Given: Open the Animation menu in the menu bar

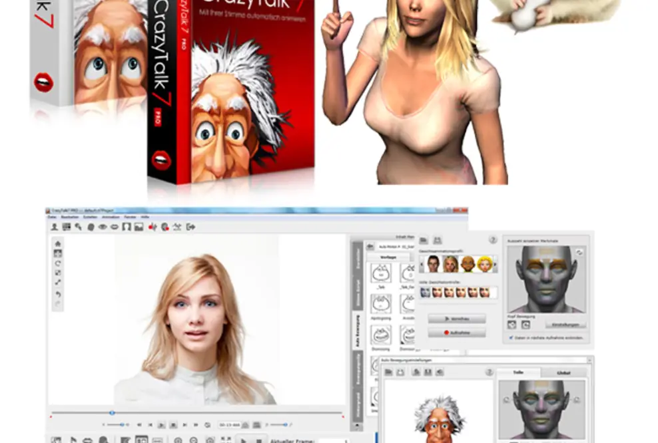Looking at the screenshot, I should click(111, 217).
